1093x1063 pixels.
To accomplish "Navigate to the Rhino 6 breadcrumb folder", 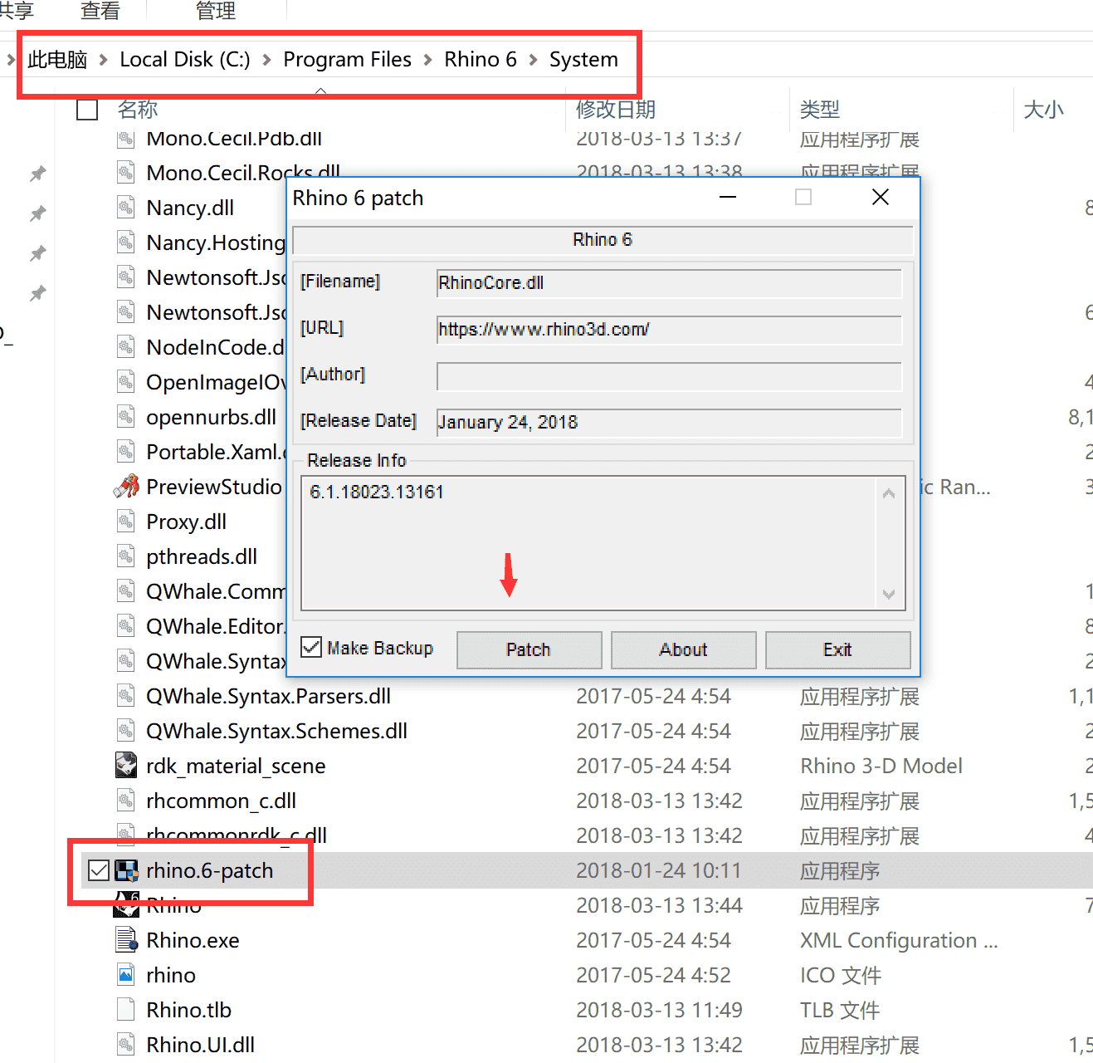I will 481,60.
